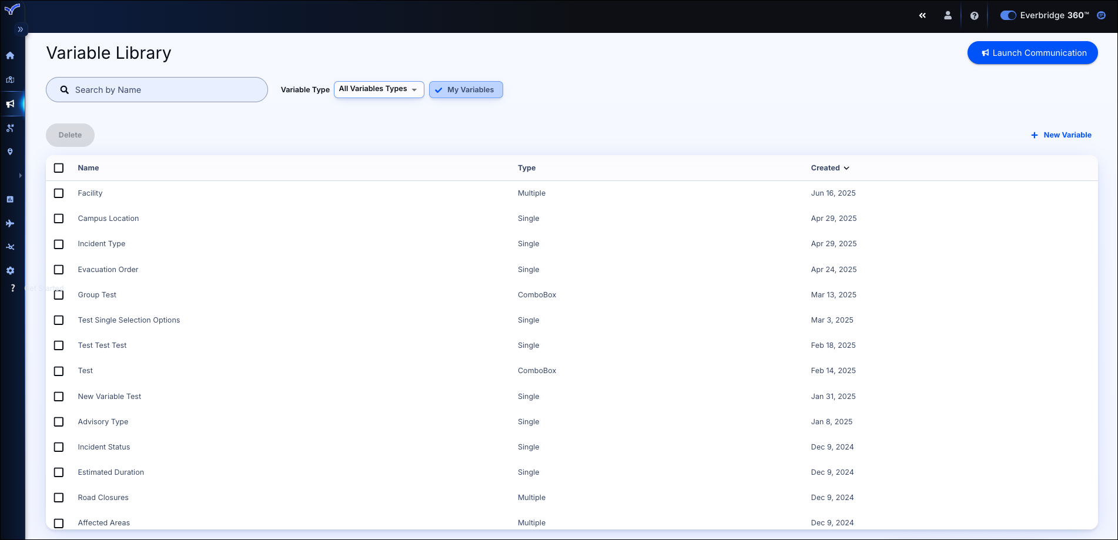The height and width of the screenshot is (540, 1118).
Task: Click the Name column header
Action: [88, 168]
